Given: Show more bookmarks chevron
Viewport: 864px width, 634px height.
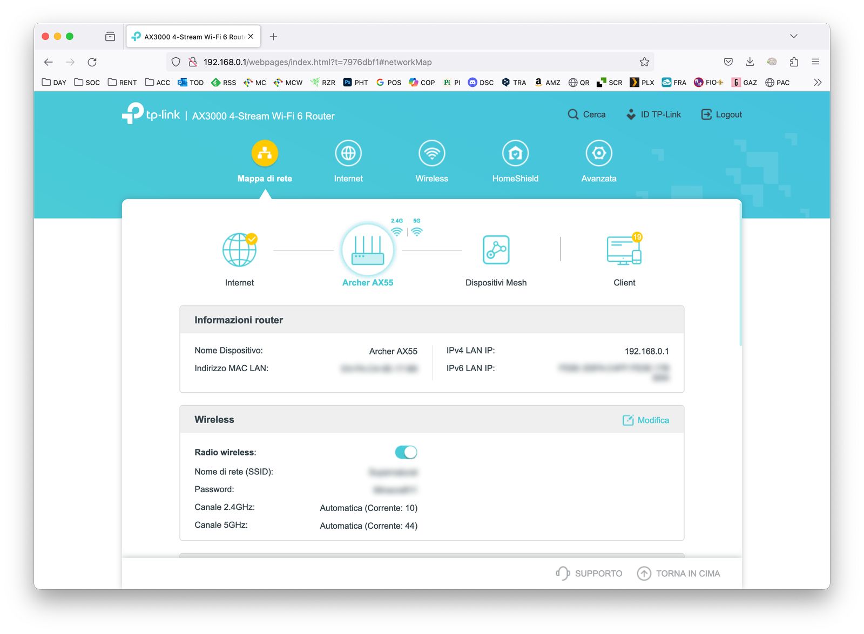Looking at the screenshot, I should (x=818, y=83).
